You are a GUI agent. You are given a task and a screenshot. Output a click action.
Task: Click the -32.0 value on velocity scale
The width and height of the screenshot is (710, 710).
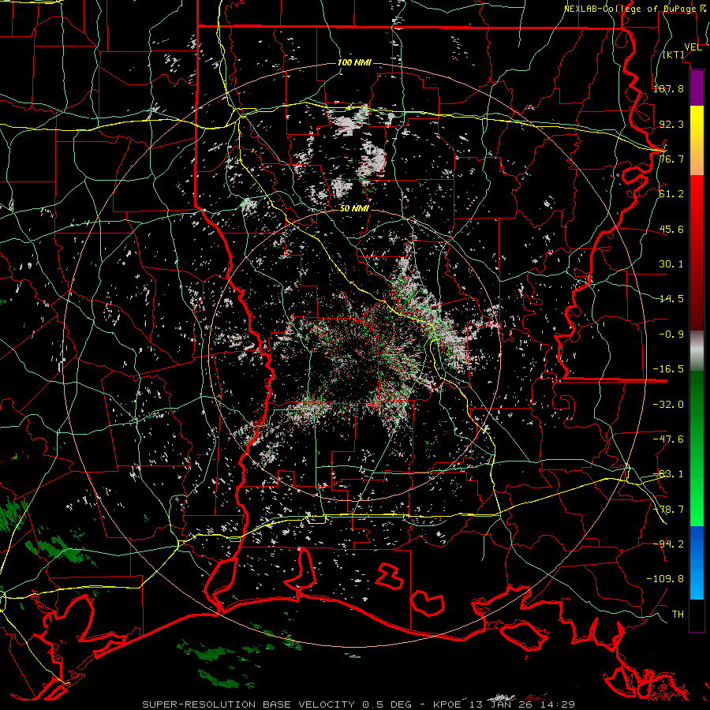pos(668,405)
